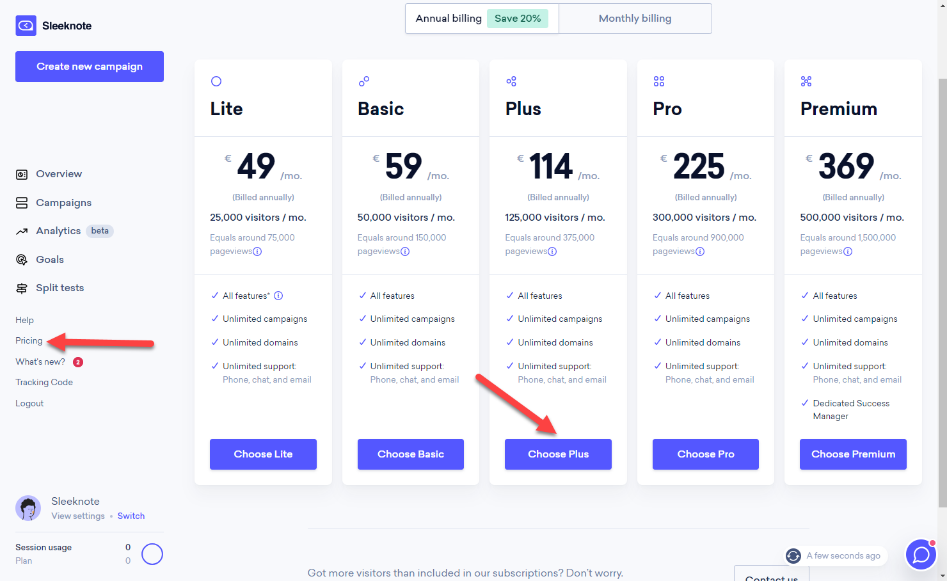Open the Pricing menu item
This screenshot has height=581, width=947.
coord(29,340)
